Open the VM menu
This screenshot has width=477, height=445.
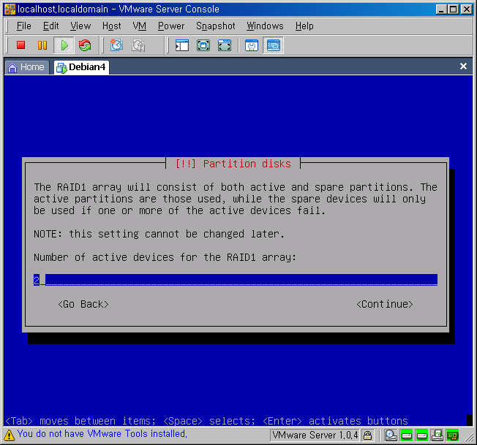pos(140,26)
